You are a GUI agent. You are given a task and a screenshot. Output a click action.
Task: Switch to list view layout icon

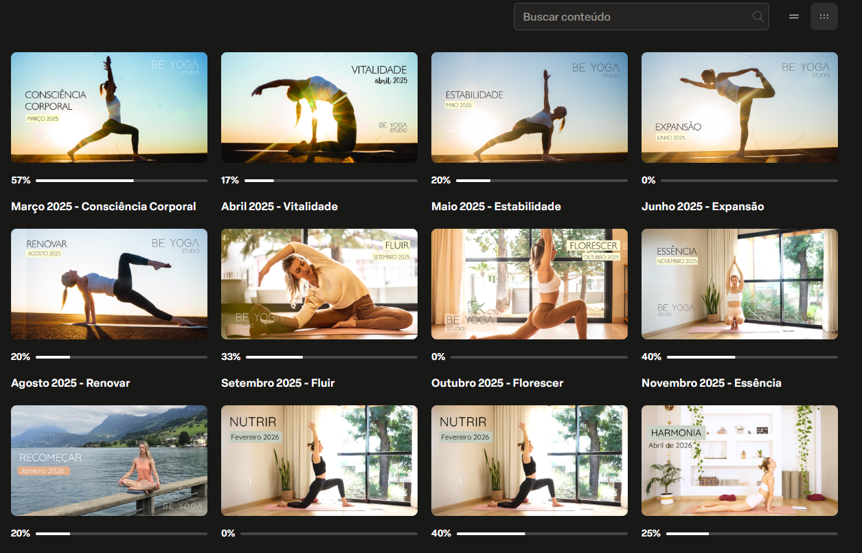[x=794, y=16]
